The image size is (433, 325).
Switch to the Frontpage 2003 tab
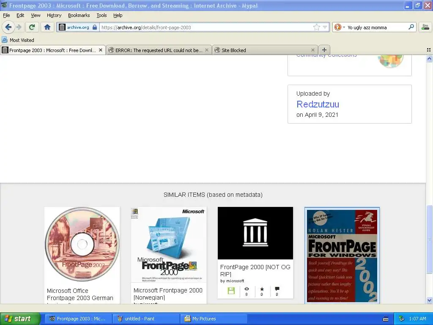52,50
